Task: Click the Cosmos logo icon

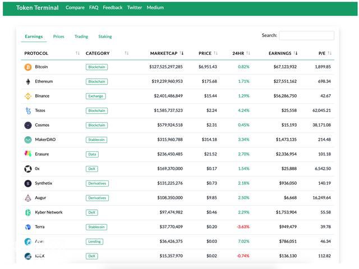Action: (28, 125)
